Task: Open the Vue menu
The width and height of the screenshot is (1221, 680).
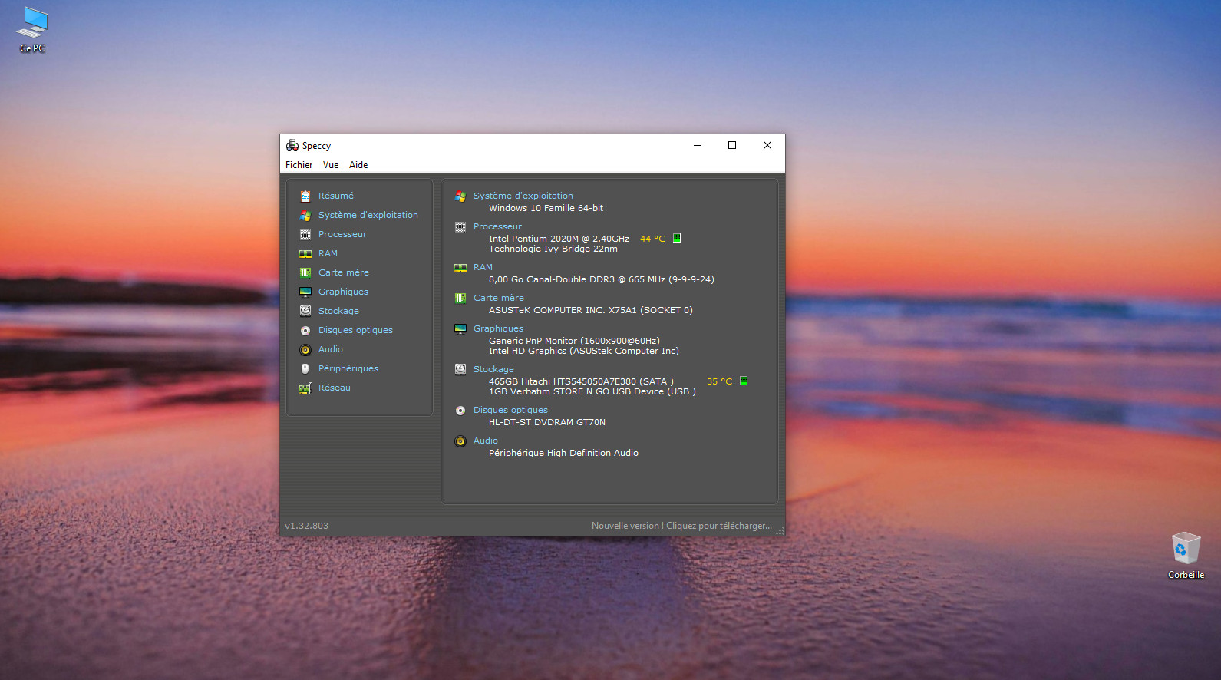Action: [331, 165]
